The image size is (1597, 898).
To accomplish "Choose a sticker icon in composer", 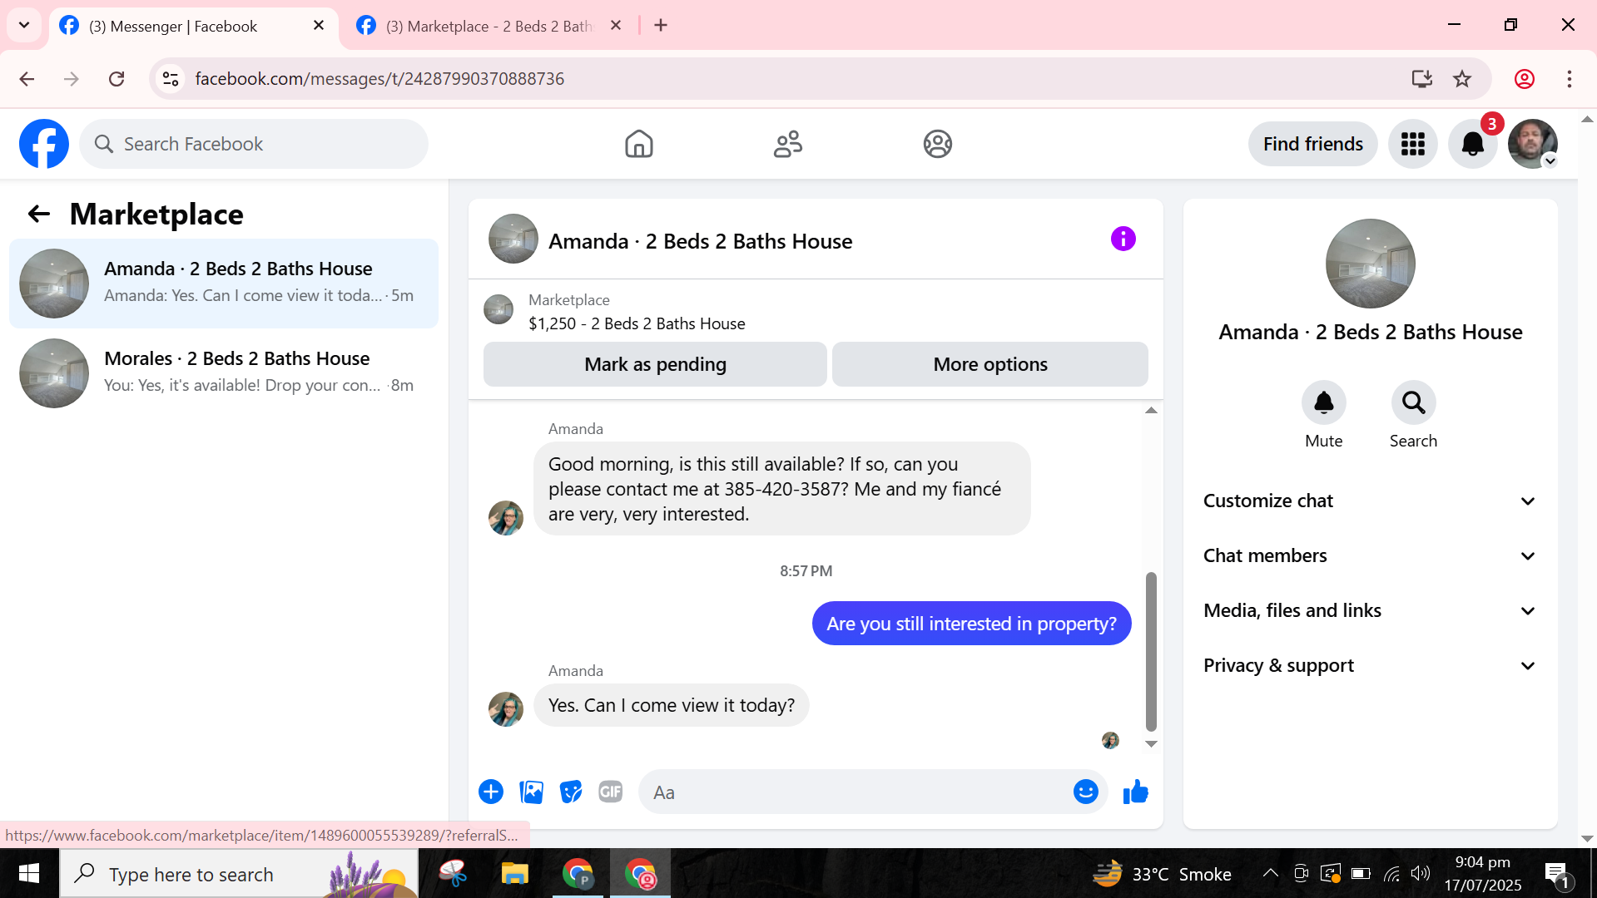I will coord(571,792).
